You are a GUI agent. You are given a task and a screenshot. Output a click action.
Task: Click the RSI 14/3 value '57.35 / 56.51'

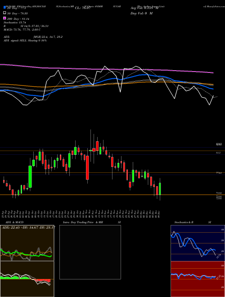[40, 26]
